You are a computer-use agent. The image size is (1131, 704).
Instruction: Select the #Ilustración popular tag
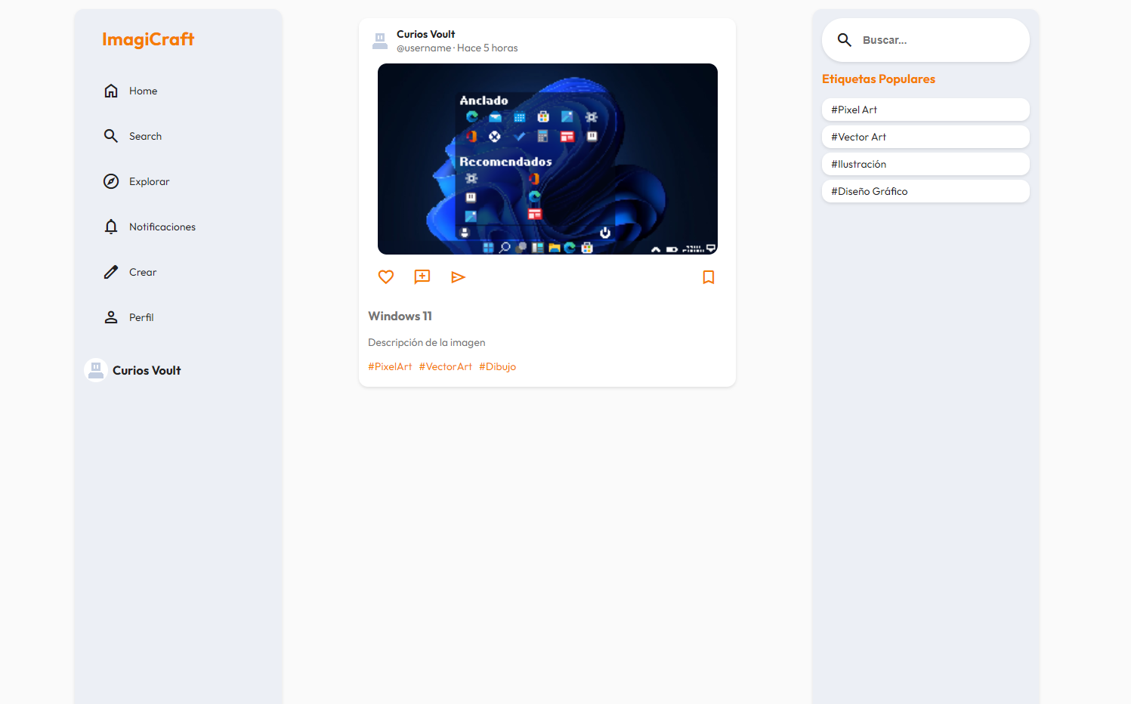(926, 164)
